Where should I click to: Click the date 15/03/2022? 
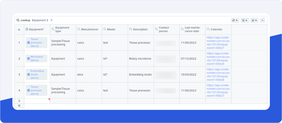(193, 74)
